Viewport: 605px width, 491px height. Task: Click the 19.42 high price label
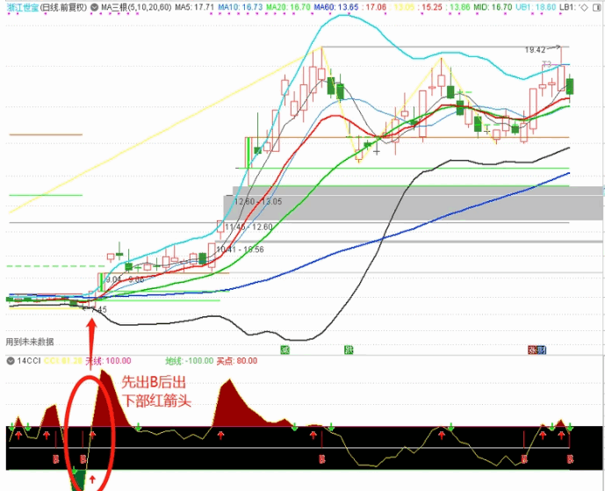535,50
